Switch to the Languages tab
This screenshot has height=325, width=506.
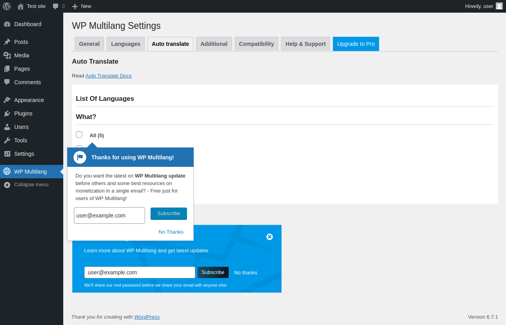(126, 44)
